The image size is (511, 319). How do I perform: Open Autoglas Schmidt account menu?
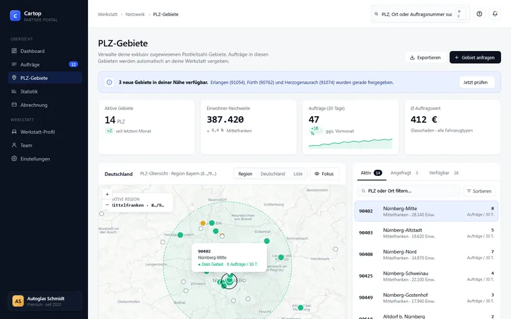tap(45, 301)
